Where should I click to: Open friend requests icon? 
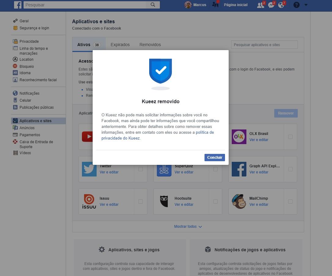click(x=261, y=5)
